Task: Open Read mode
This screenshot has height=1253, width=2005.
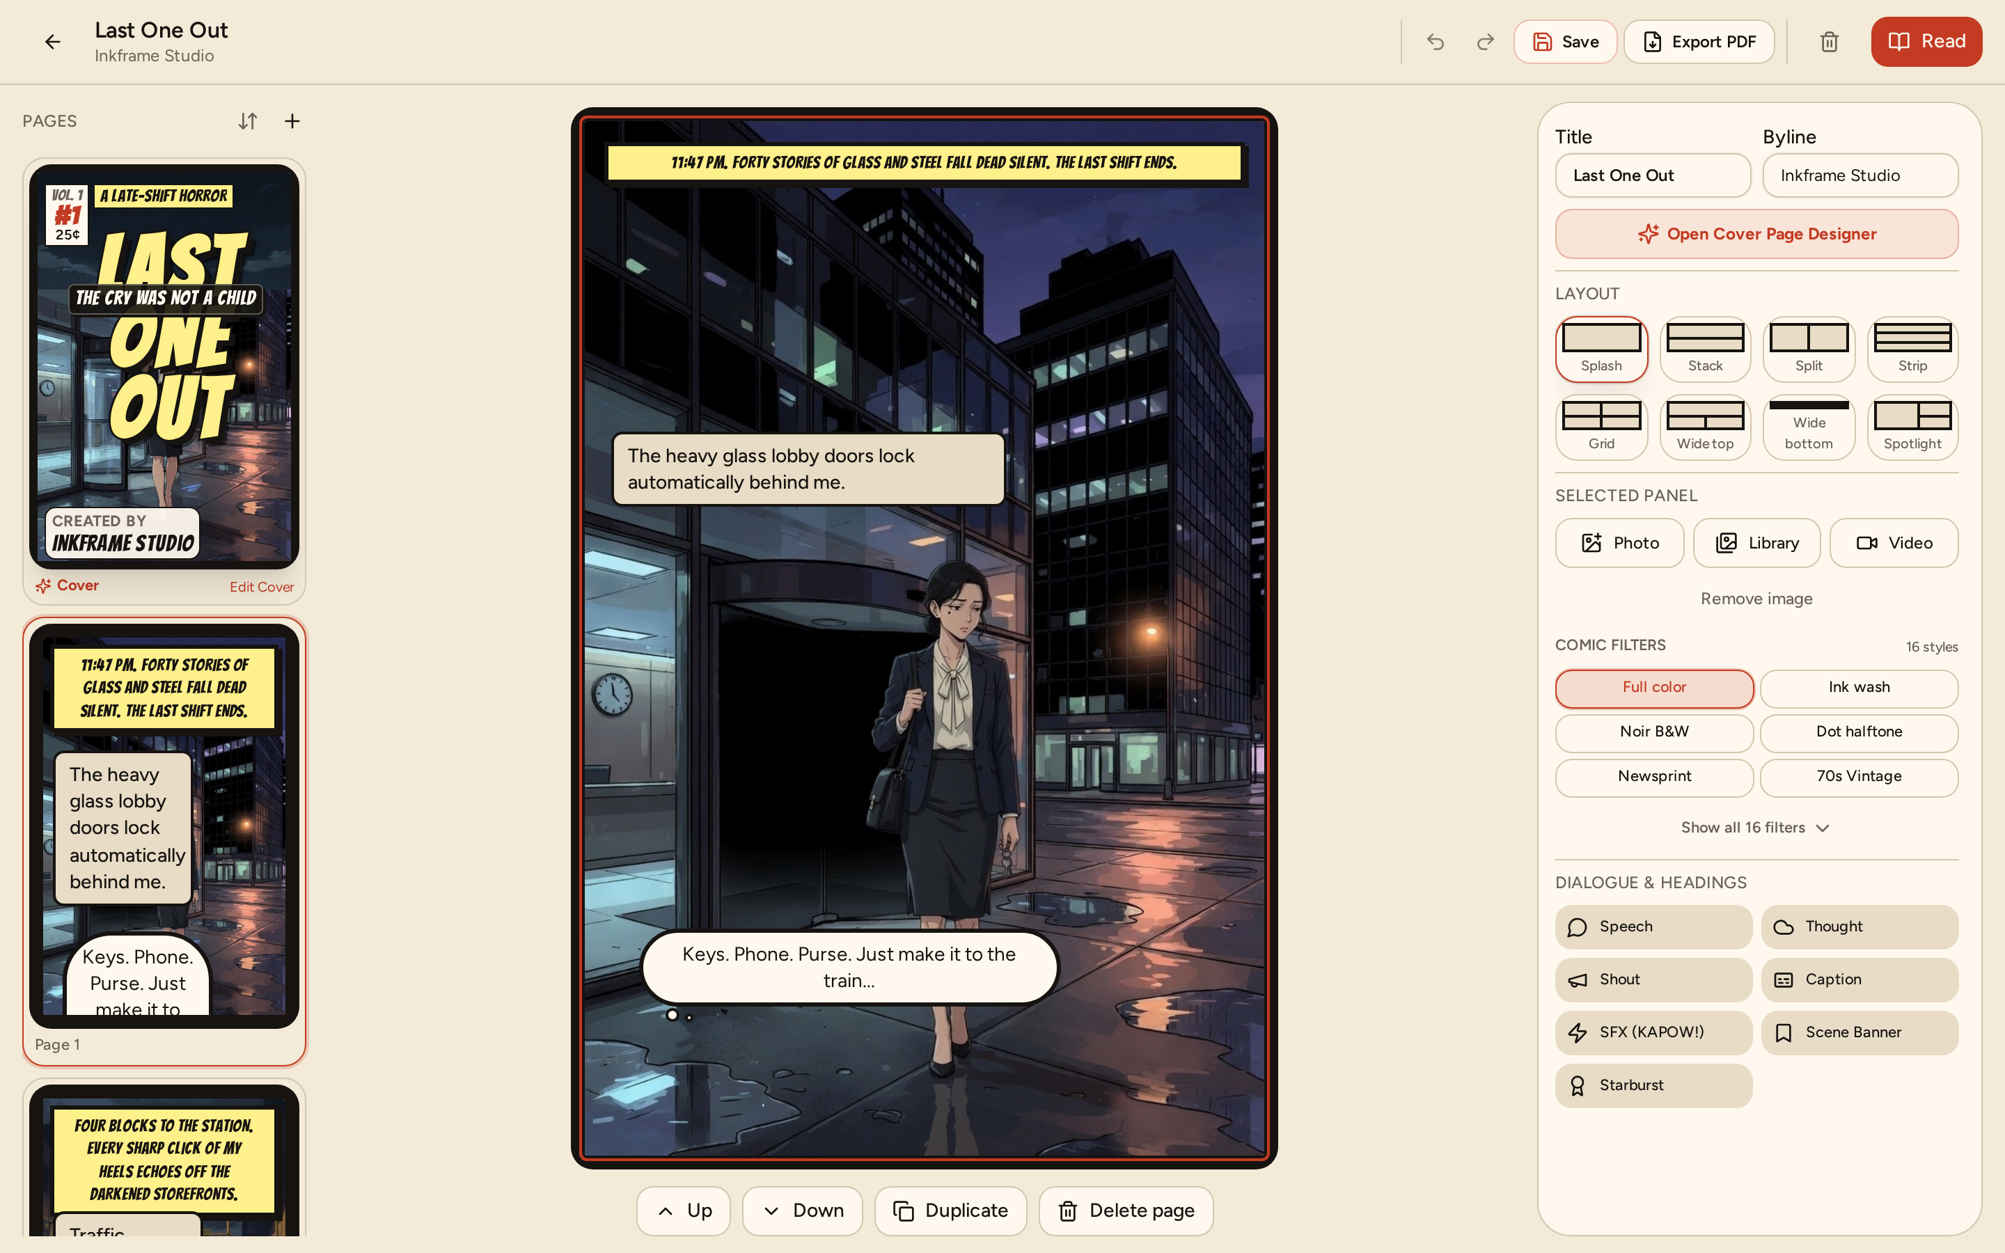Action: click(x=1926, y=42)
